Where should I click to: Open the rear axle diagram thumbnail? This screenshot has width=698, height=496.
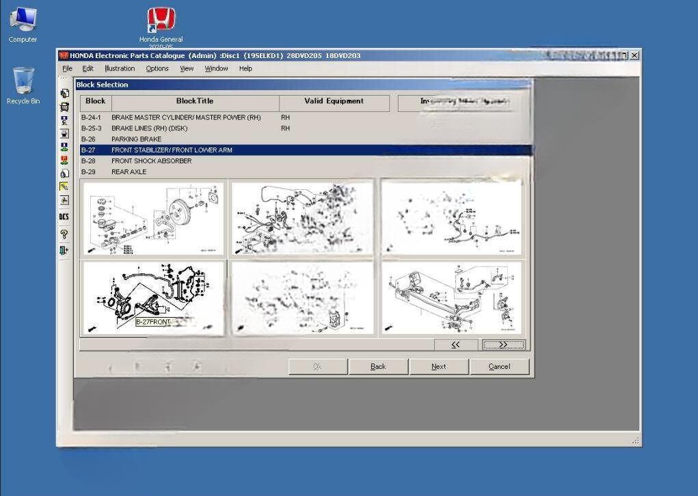point(451,298)
